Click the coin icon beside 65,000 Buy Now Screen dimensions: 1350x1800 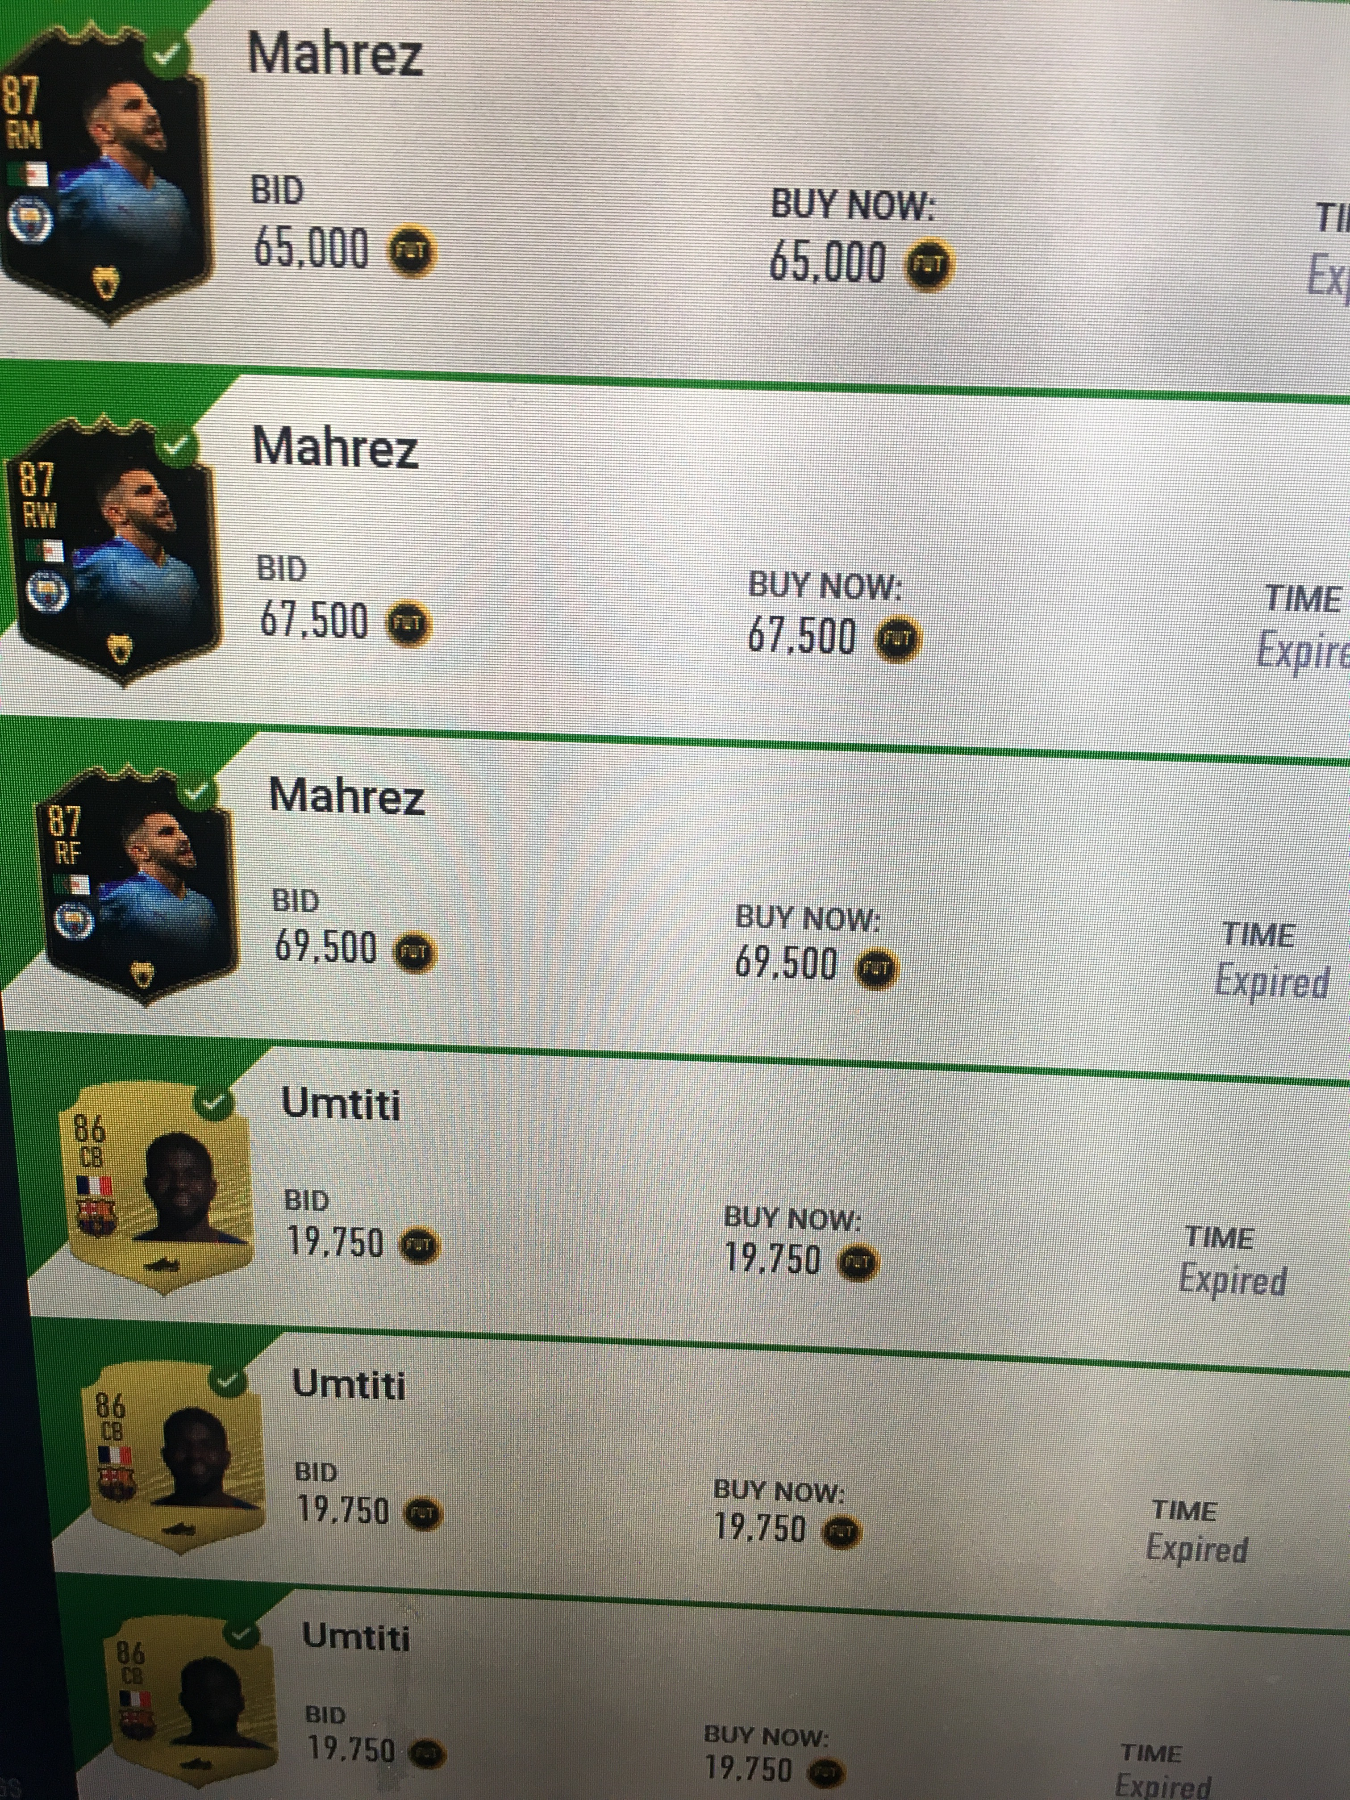(929, 264)
